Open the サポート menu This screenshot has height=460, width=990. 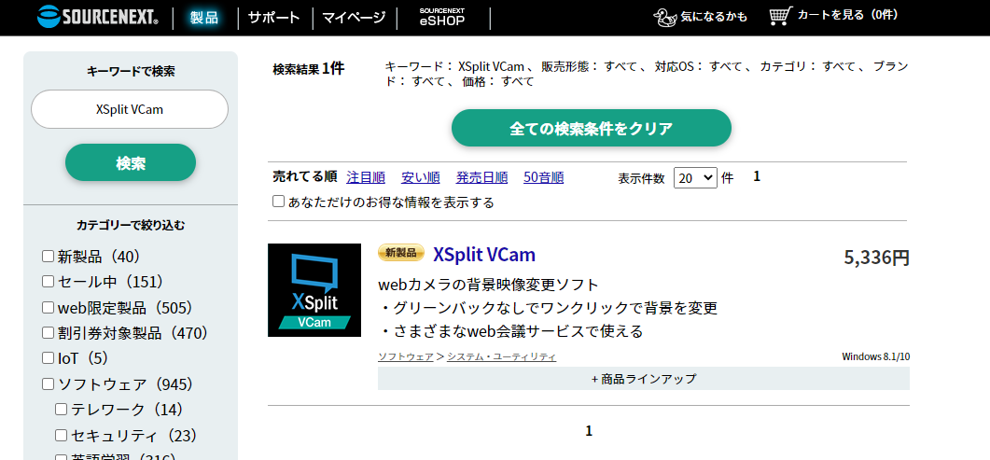coord(274,18)
